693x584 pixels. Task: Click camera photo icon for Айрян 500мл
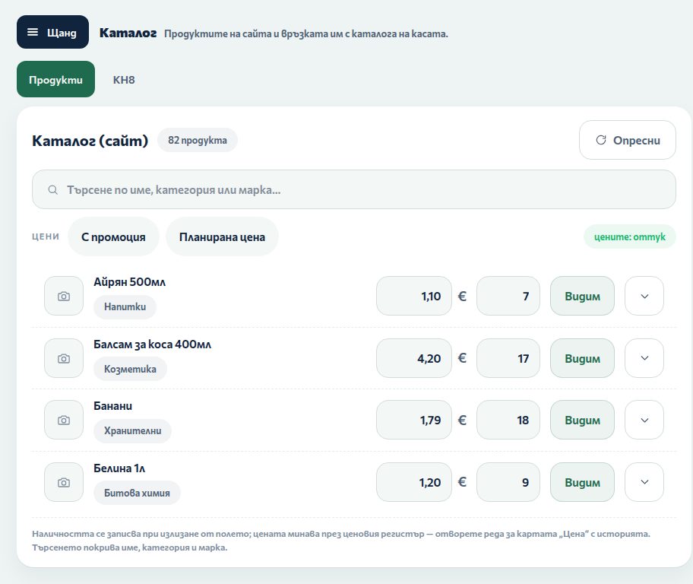tap(64, 296)
